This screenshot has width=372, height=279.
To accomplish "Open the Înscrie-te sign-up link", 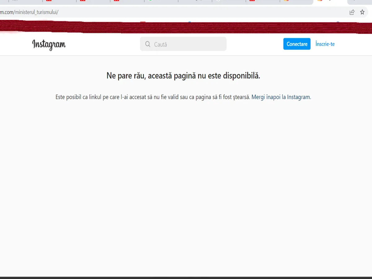I will coord(325,44).
